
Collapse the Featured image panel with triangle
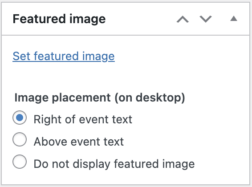click(x=234, y=19)
